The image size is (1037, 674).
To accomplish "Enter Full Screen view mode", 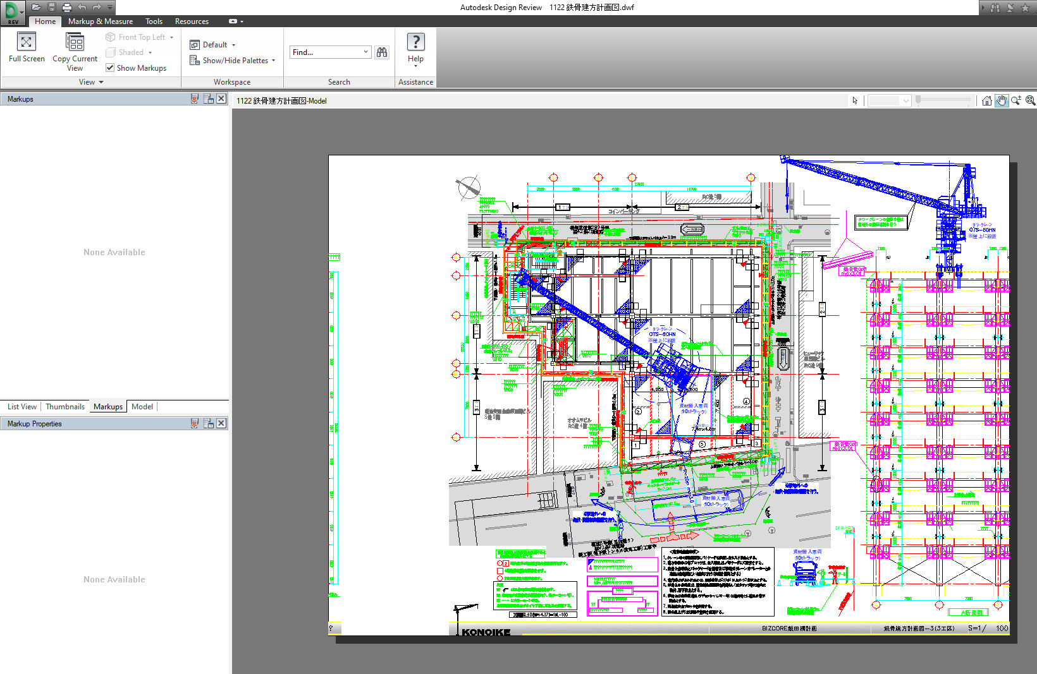I will (x=27, y=48).
